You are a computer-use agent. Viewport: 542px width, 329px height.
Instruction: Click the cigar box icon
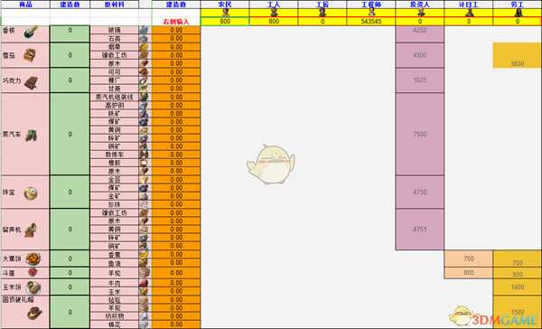tap(30, 55)
